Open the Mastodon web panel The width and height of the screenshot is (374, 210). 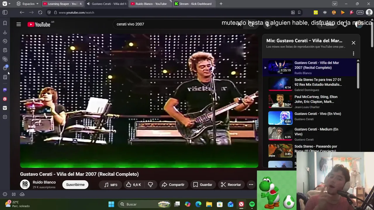(x=5, y=90)
